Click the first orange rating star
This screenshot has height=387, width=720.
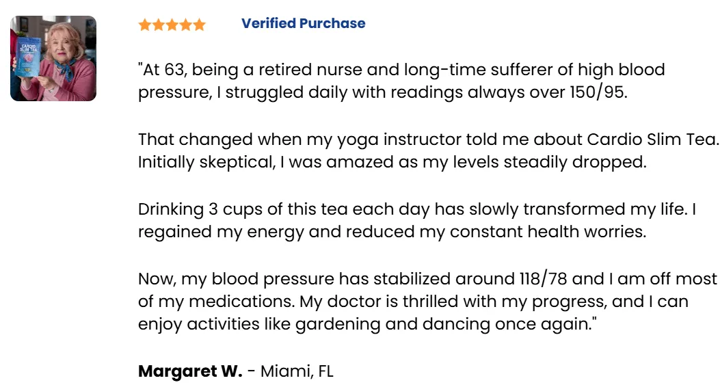coord(145,25)
